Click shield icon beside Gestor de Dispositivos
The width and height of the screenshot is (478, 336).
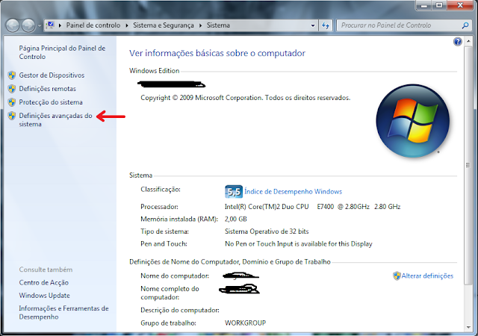click(12, 75)
